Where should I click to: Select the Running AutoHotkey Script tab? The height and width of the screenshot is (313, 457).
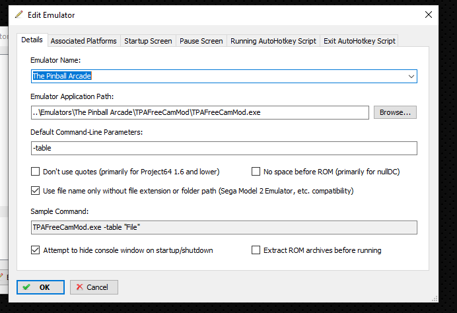click(273, 41)
